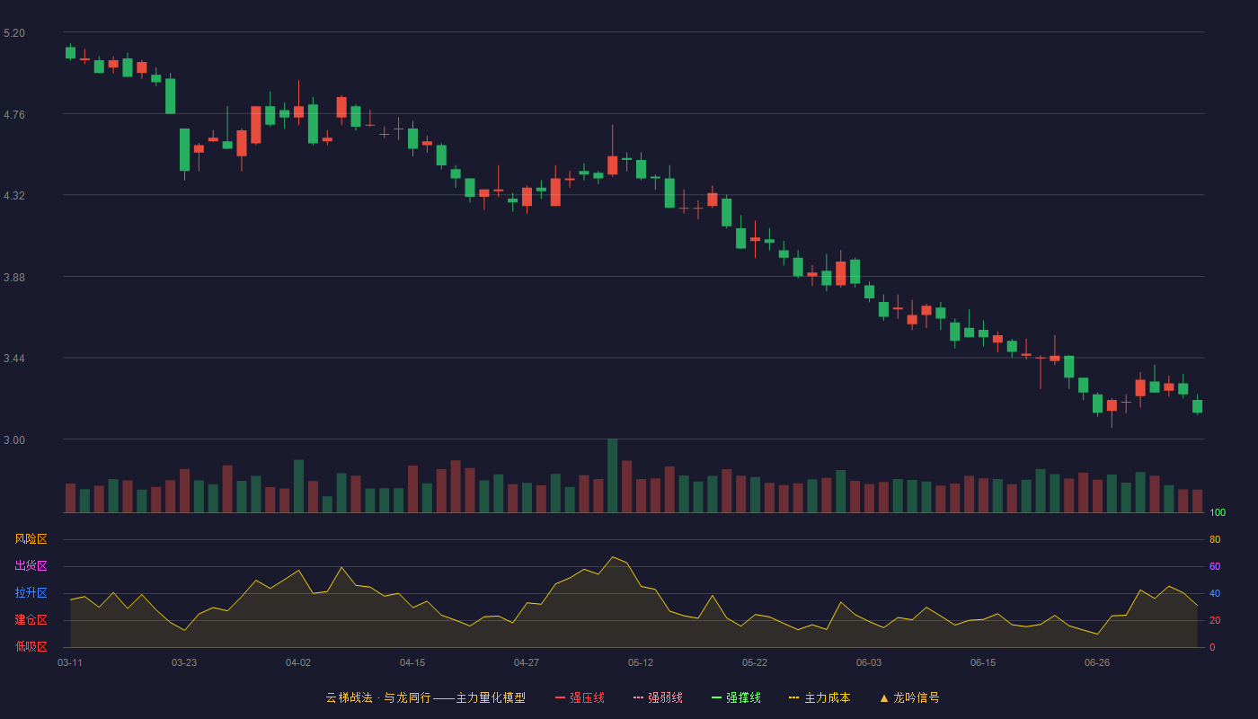1258x719 pixels.
Task: Toggle the 强弱线 legend series
Action: [658, 697]
